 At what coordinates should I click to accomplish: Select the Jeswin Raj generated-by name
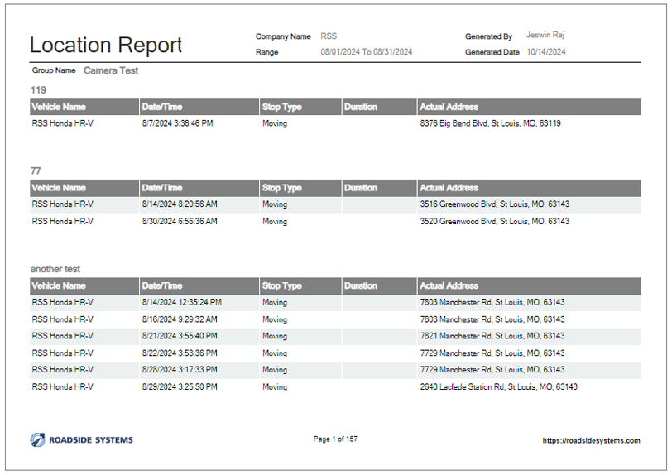click(545, 35)
